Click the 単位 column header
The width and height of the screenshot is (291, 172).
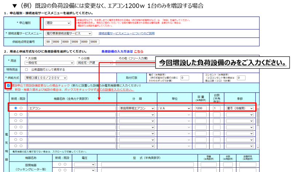coord(175,99)
